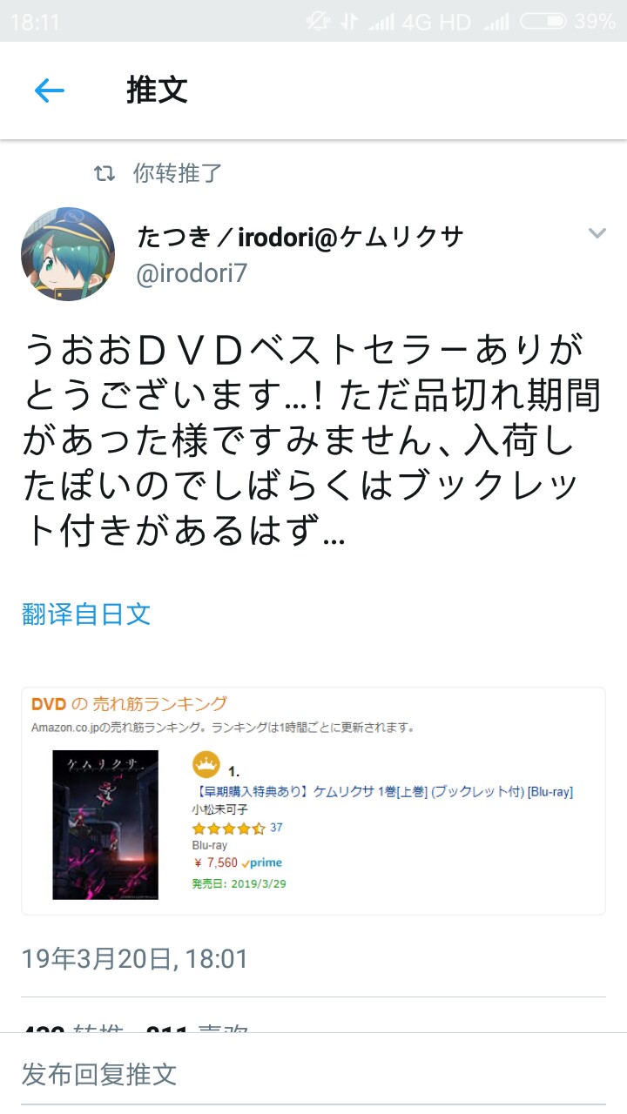This screenshot has width=627, height=1114.
Task: Tap the status bar clock showing 18:11
Action: (35, 22)
